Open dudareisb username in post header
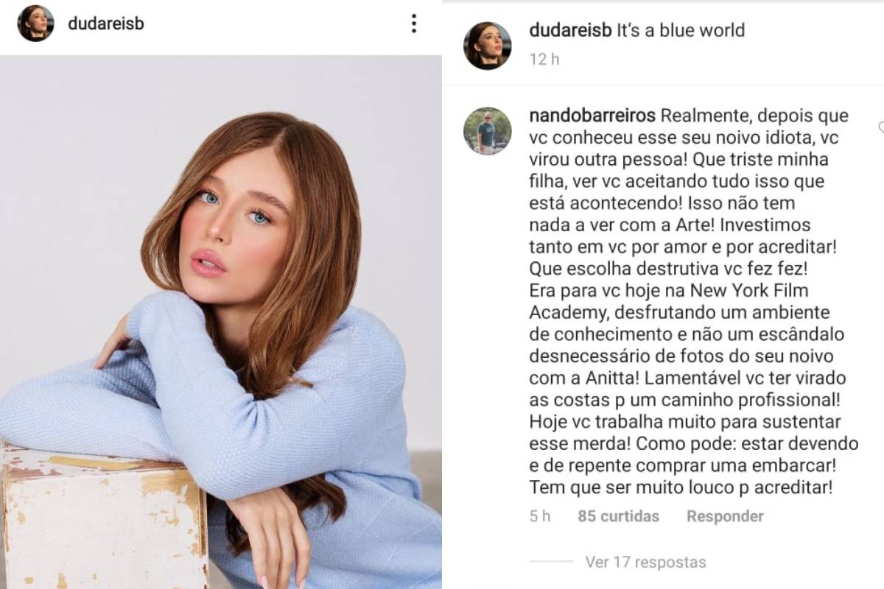884x589 pixels. coord(105,24)
